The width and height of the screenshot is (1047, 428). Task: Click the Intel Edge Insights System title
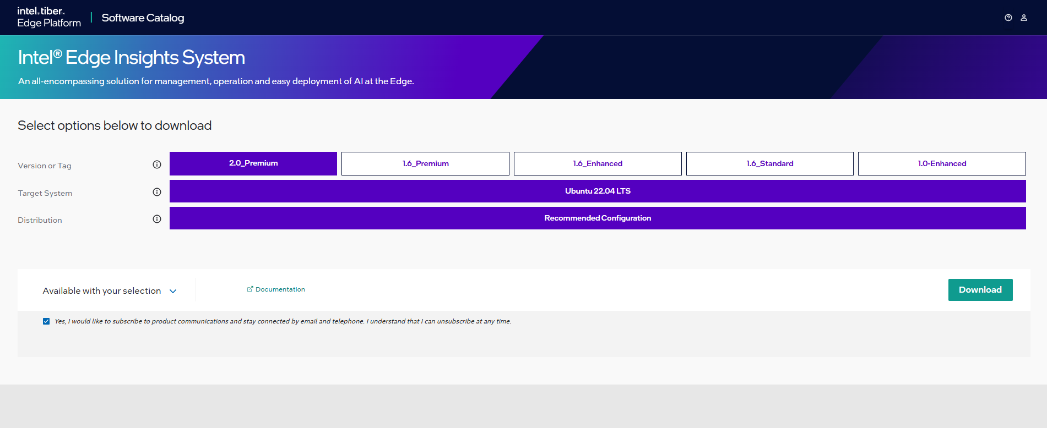132,57
